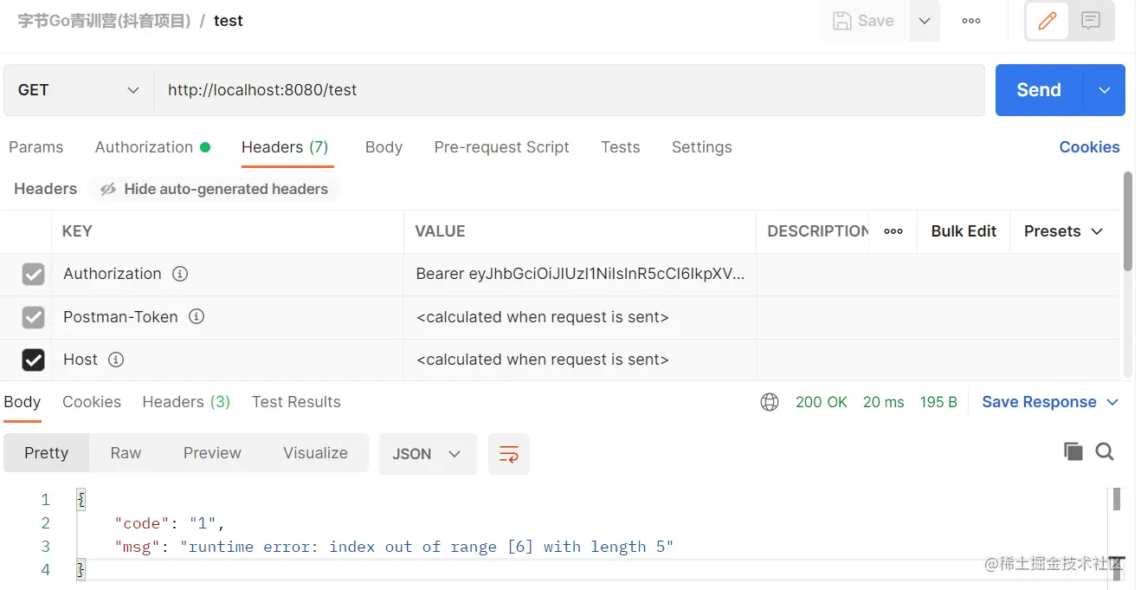
Task: Click Bulk Edit
Action: point(964,231)
